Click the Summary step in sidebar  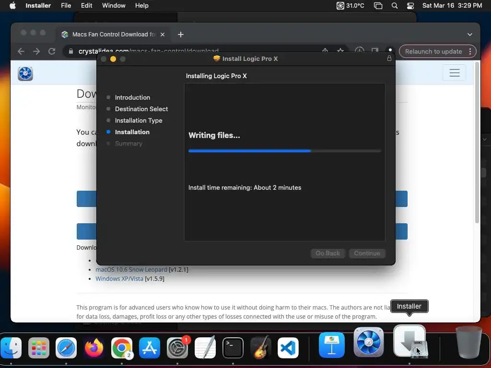129,144
